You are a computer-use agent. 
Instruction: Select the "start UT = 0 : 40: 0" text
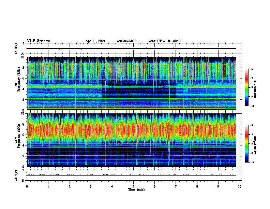165,41
